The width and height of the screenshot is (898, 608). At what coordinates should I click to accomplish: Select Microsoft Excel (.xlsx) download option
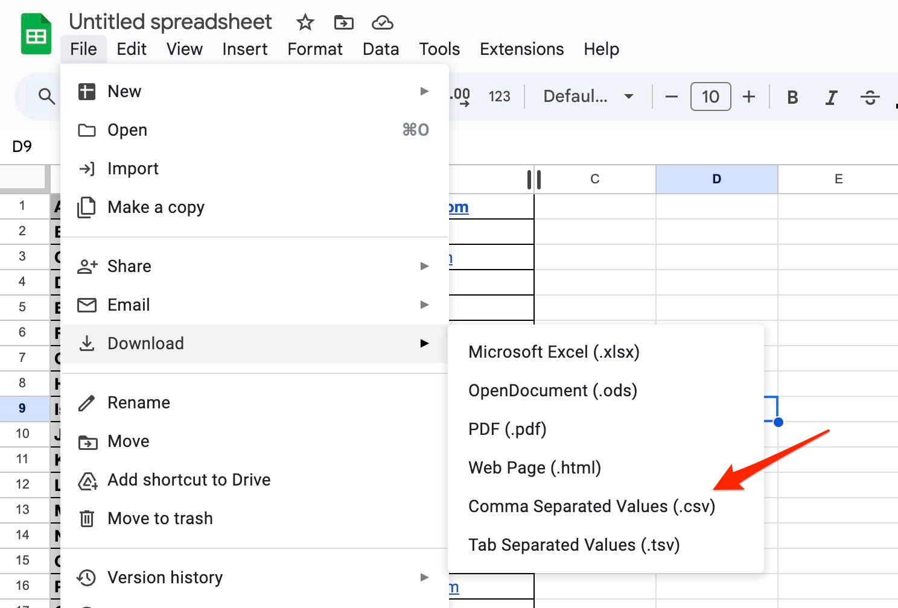coord(553,352)
